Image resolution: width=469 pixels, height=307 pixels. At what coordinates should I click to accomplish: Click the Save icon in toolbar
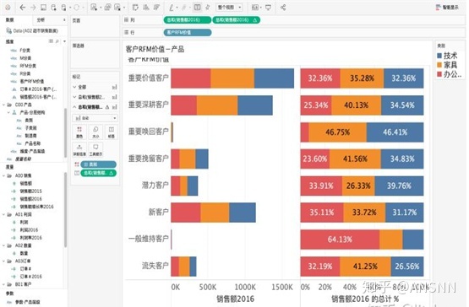[x=43, y=8]
